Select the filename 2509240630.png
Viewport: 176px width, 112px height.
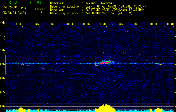tap(14, 8)
